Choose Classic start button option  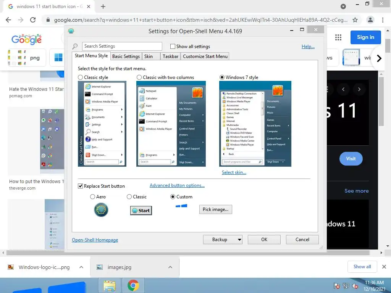[x=129, y=197]
